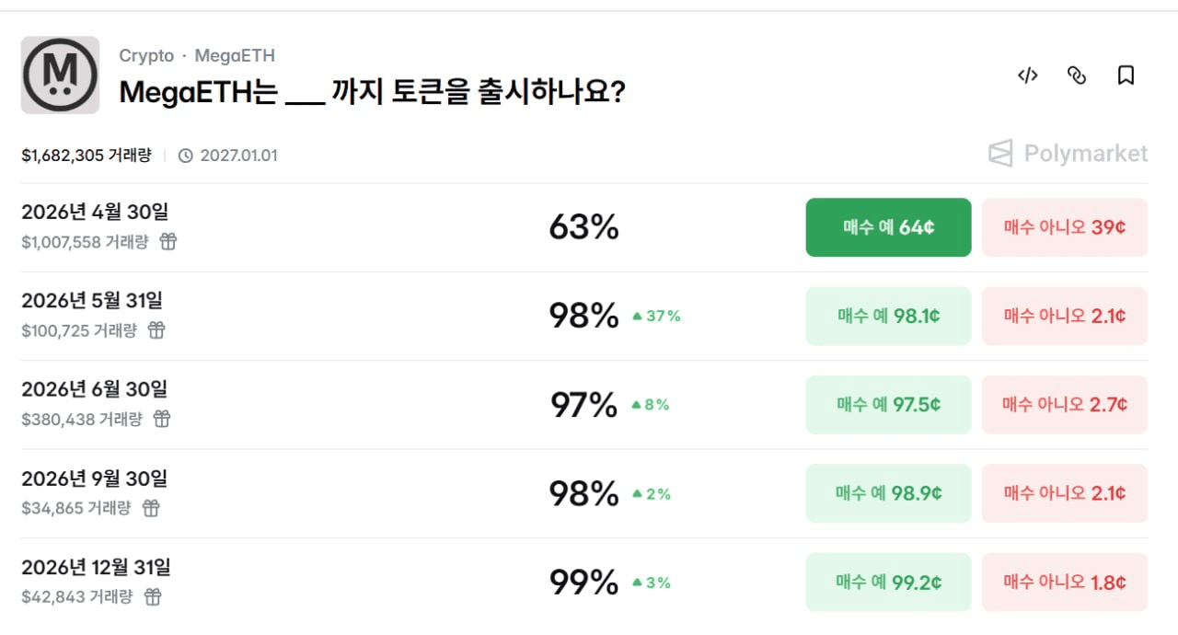The width and height of the screenshot is (1178, 635).
Task: Click gift icon on September 30 row
Action: click(x=151, y=508)
